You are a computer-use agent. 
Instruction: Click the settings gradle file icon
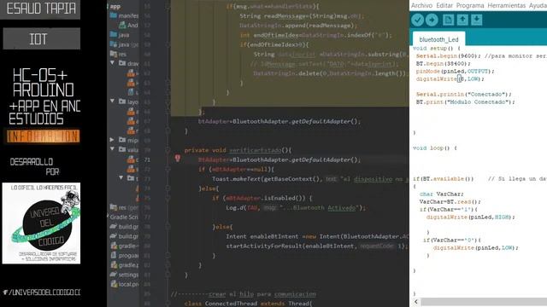pyautogui.click(x=114, y=275)
